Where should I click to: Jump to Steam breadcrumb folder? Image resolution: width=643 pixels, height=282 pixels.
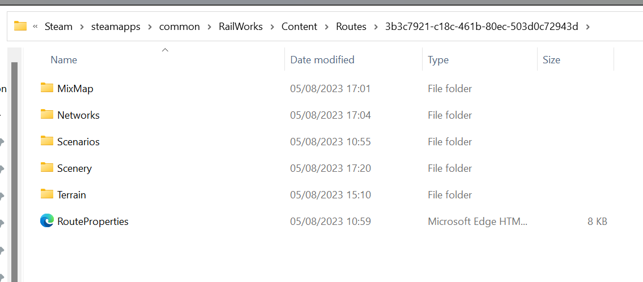(58, 27)
